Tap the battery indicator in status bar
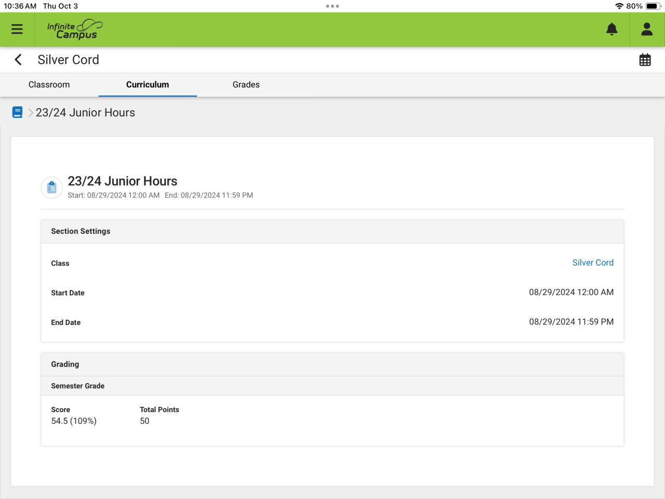Screen dimensions: 665x499 pyautogui.click(x=653, y=6)
